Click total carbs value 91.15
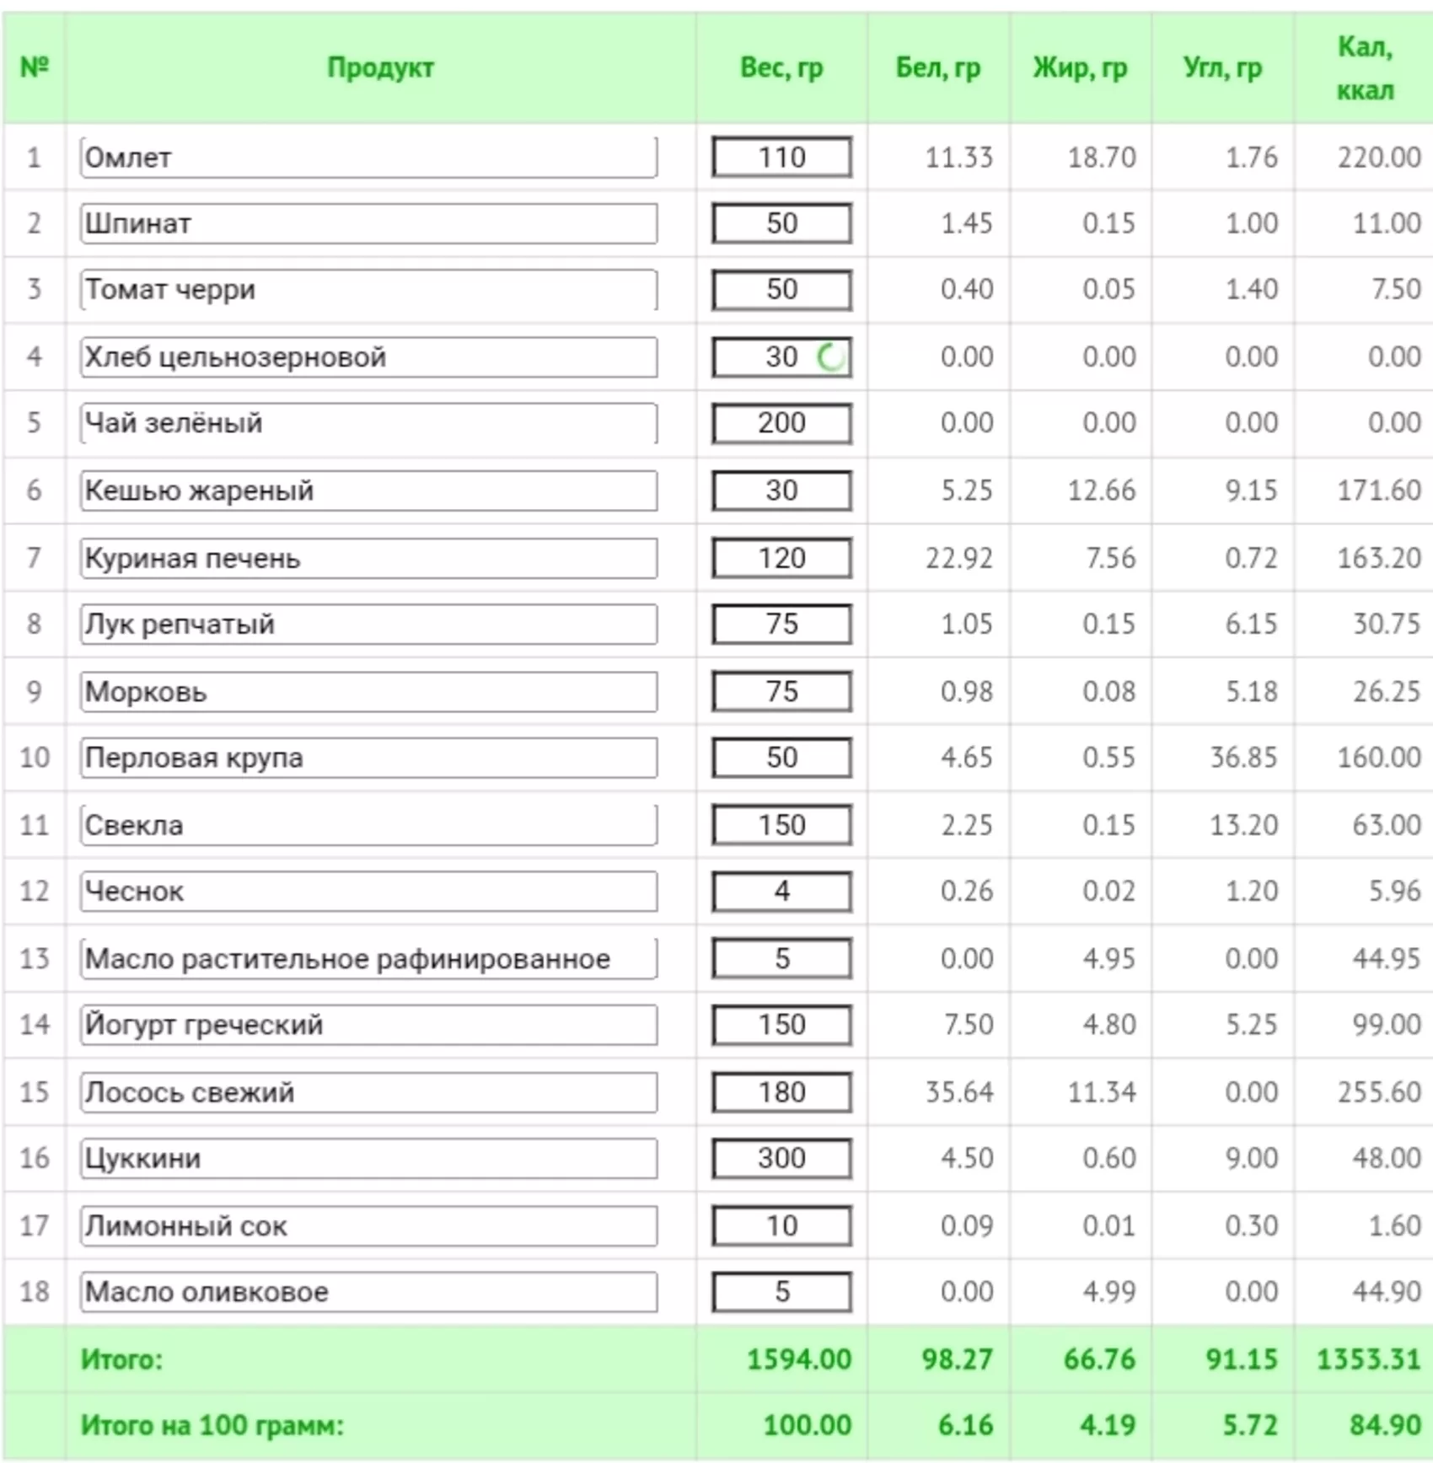 (1242, 1359)
